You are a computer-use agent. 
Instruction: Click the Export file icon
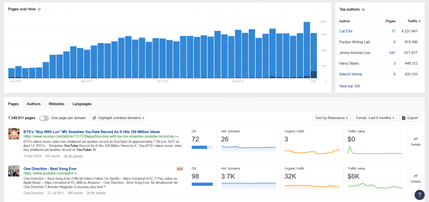pos(404,118)
